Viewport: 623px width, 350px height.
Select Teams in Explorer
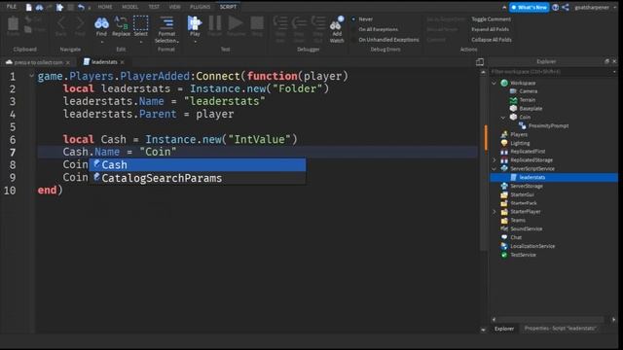pyautogui.click(x=518, y=221)
